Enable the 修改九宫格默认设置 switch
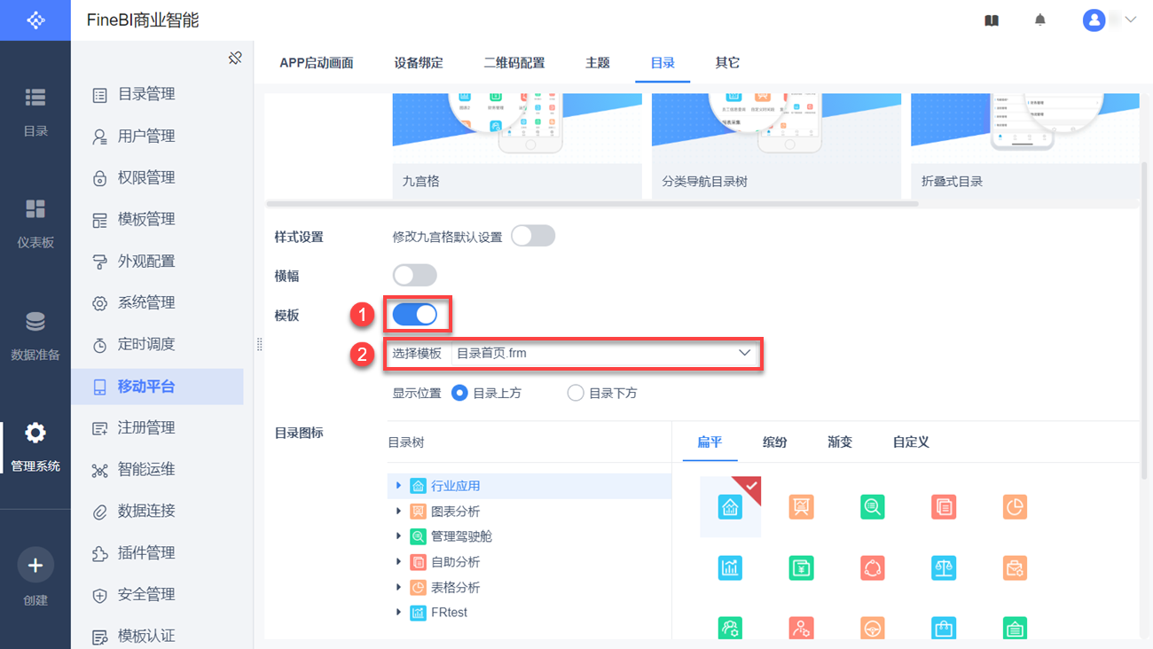The height and width of the screenshot is (649, 1153). pyautogui.click(x=533, y=236)
